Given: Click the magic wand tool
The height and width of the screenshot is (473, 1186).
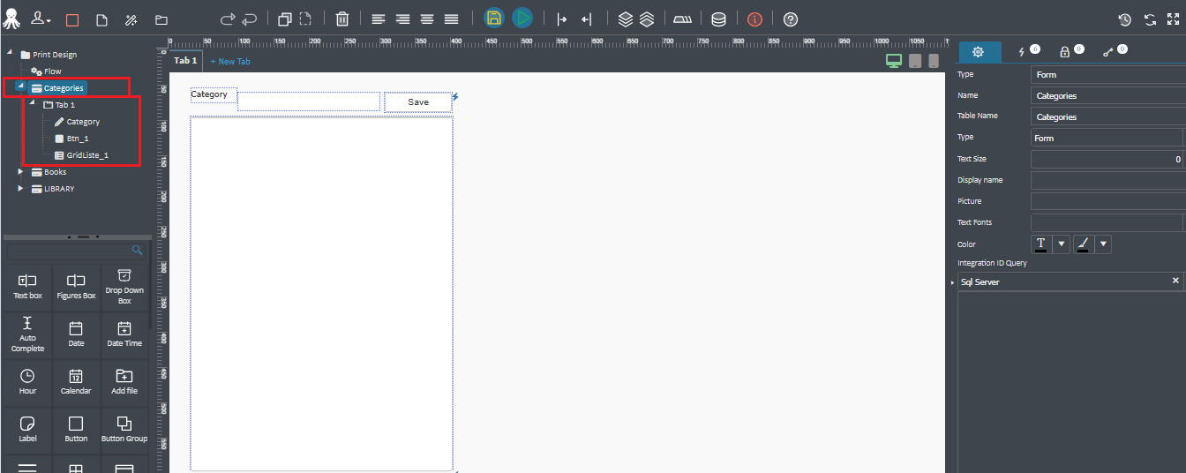Looking at the screenshot, I should (131, 19).
